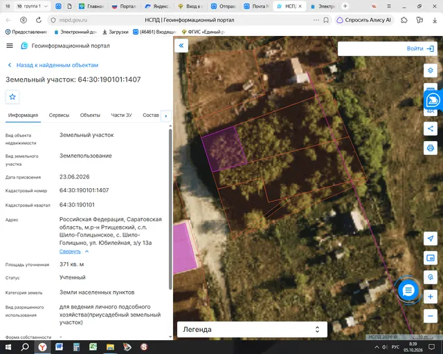Open the hamburger menu of Геоинформационный портал
Viewport: 443px width, 354px height.
[10, 46]
